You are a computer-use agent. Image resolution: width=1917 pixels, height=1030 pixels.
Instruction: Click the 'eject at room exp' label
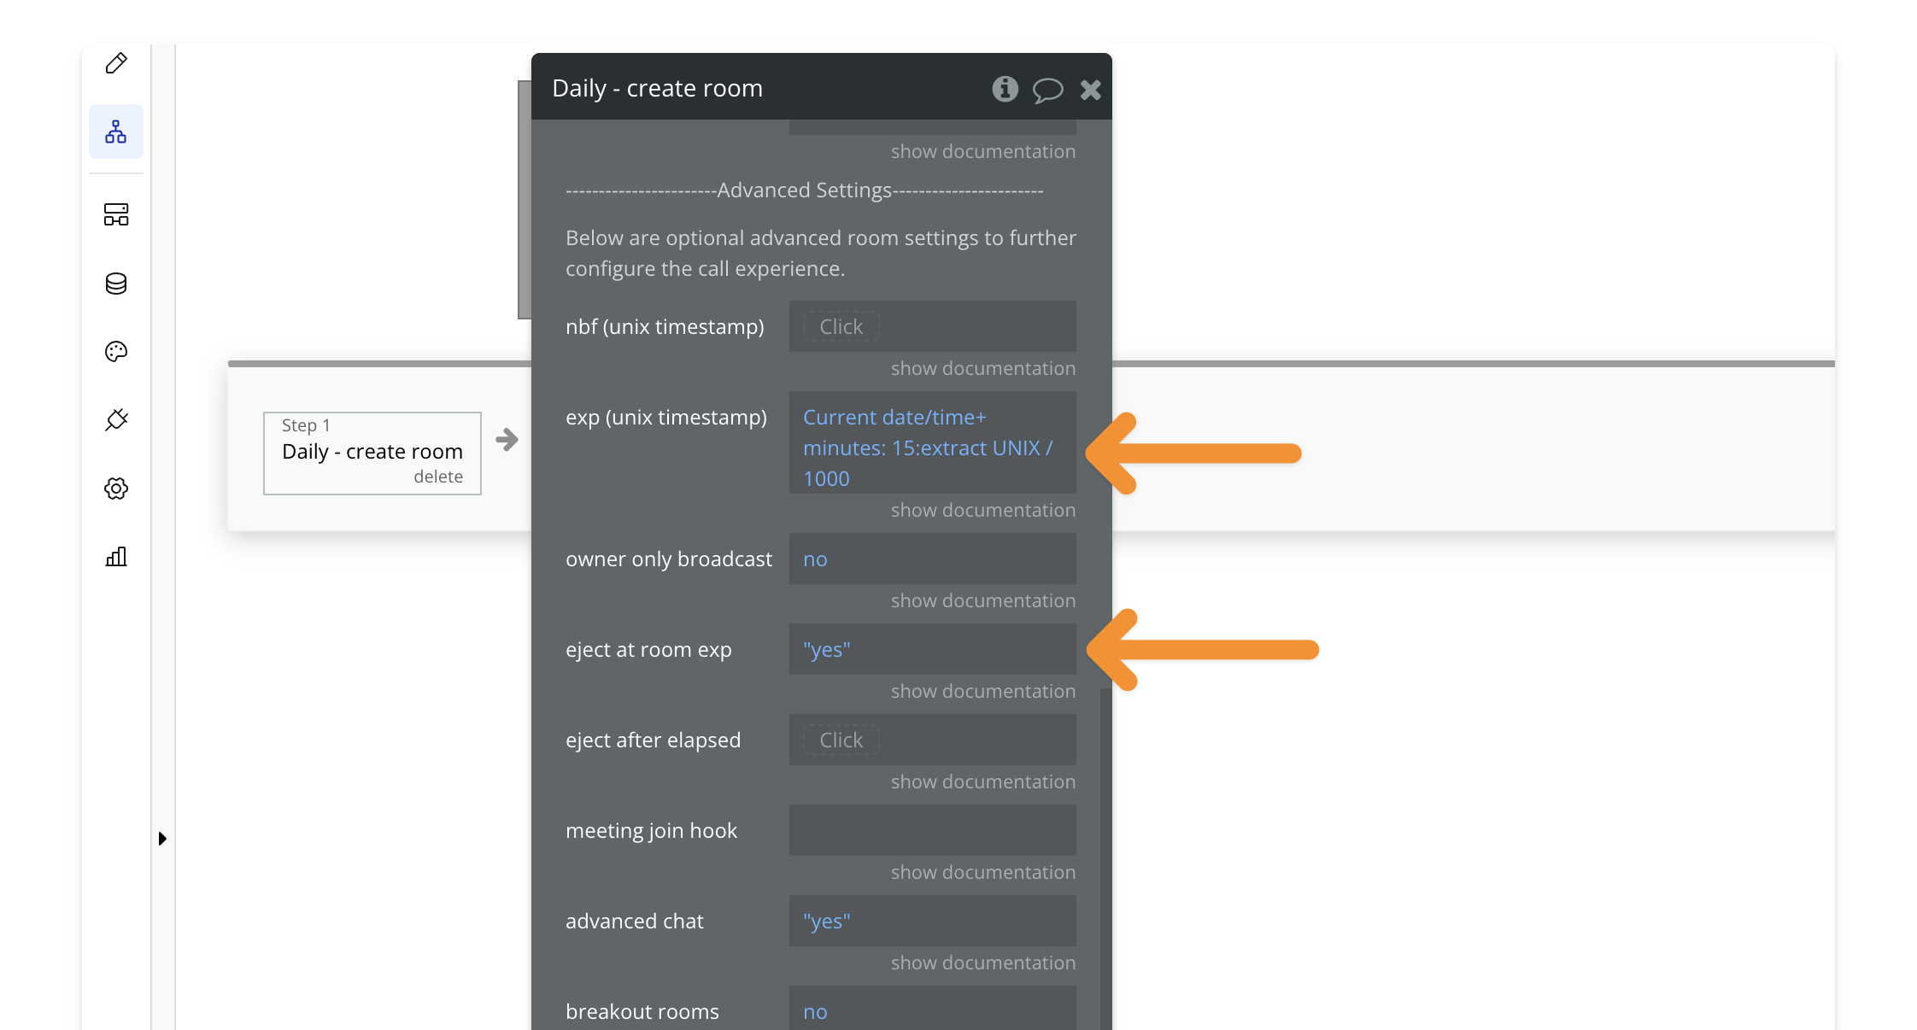pyautogui.click(x=648, y=650)
